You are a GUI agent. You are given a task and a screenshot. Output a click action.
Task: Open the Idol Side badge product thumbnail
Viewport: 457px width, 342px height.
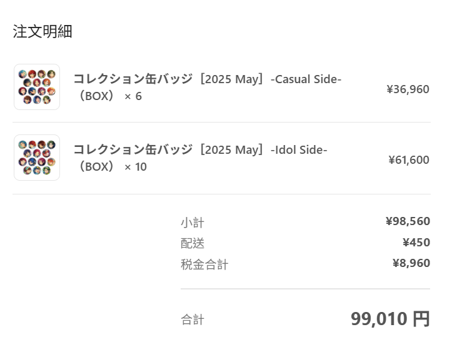[37, 158]
